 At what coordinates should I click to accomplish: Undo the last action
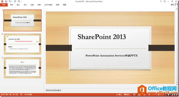(10, 1)
